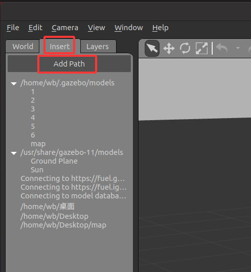Click the undo arrow in toolbar
The width and height of the screenshot is (251, 272).
coord(222,48)
